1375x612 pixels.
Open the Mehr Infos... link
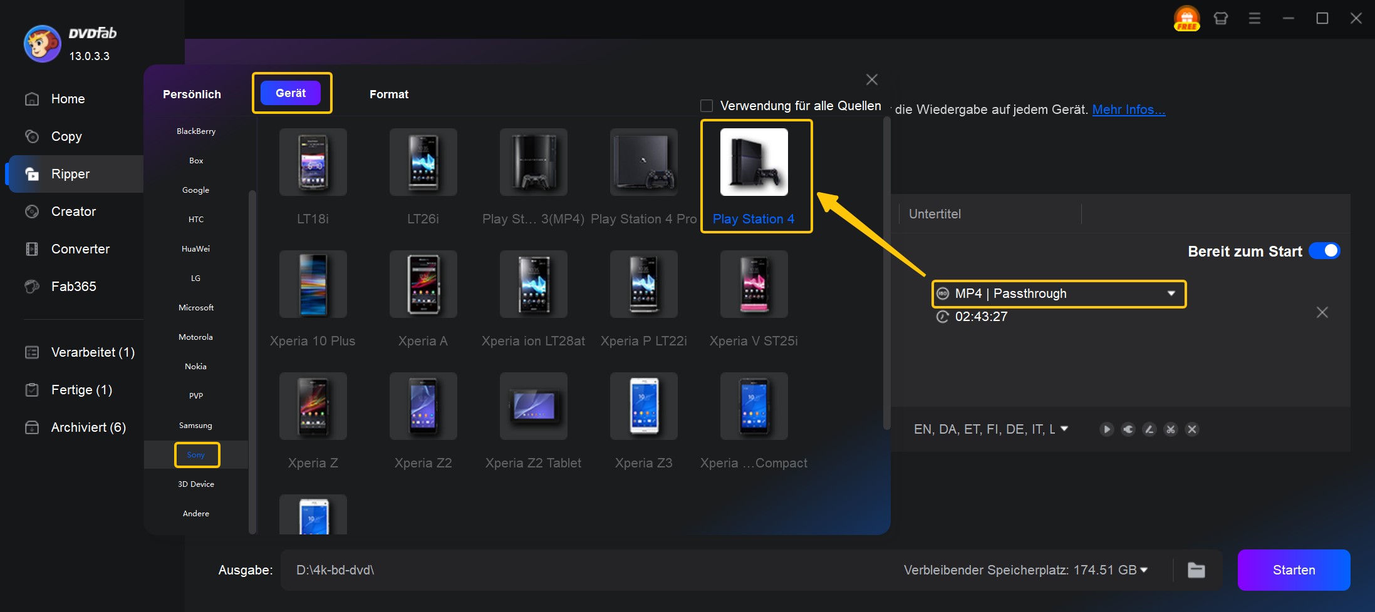tap(1129, 110)
